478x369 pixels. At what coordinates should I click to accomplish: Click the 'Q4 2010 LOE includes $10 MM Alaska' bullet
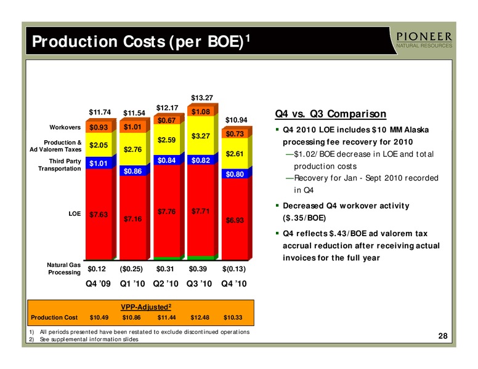[x=355, y=136]
